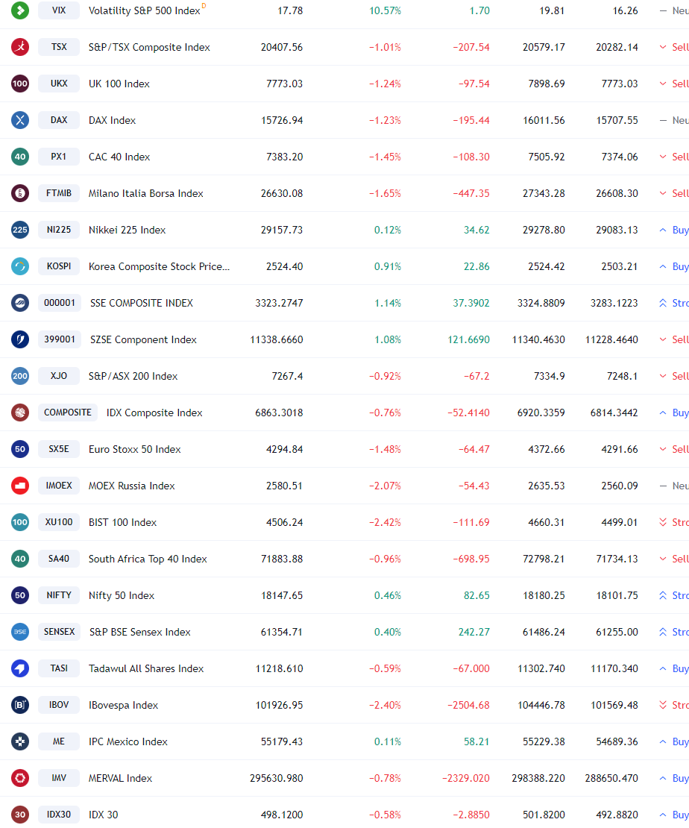Viewport: 689px width, 828px height.
Task: Click the SZSE Component logo icon
Action: (x=20, y=339)
